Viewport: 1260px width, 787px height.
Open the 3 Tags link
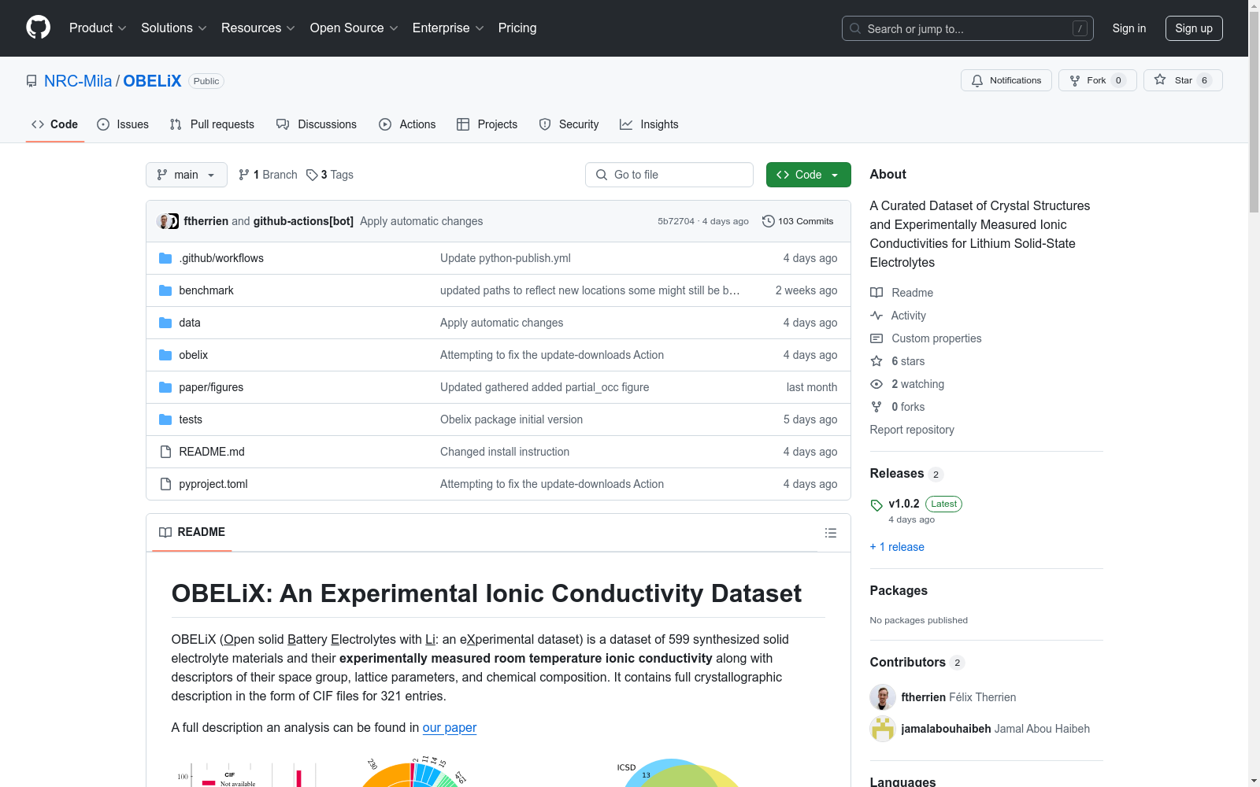click(330, 175)
